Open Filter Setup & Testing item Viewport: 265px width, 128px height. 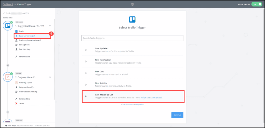pos(28,92)
